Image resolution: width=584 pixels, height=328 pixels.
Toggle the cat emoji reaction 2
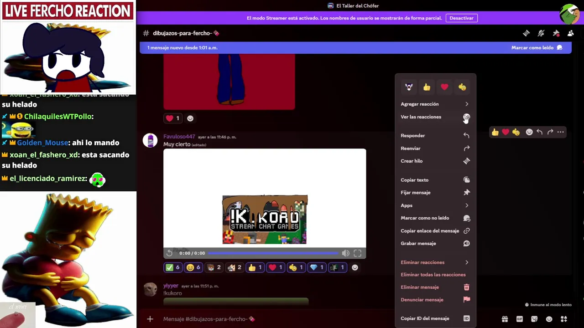point(235,267)
